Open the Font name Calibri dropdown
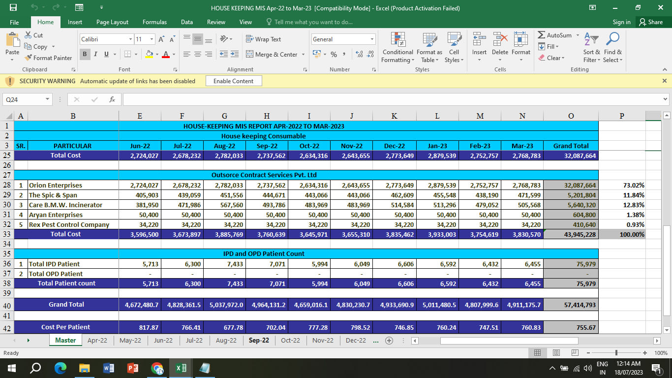 coord(131,39)
